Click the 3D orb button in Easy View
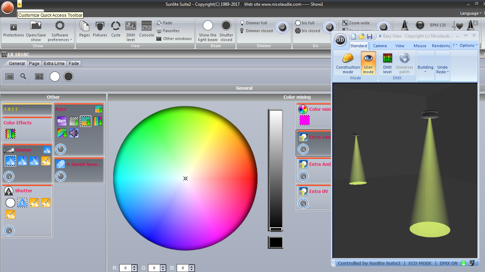This screenshot has height=272, width=485. 340,40
